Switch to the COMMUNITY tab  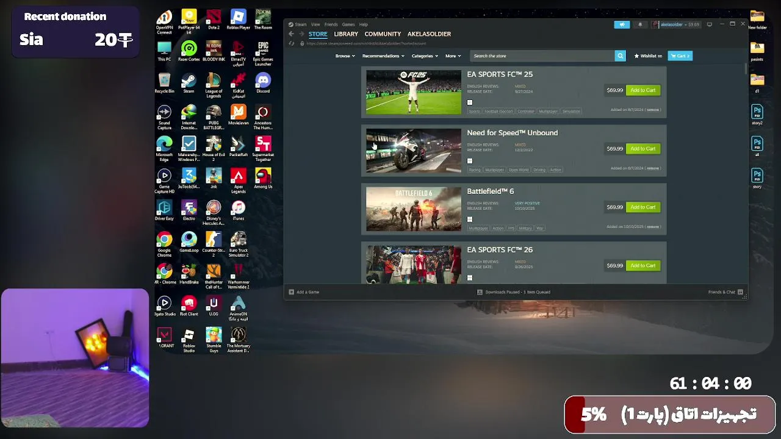point(383,34)
